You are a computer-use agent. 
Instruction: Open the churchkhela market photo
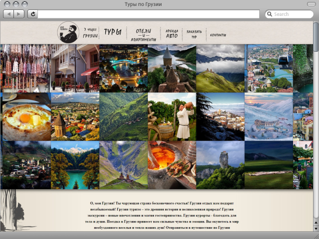point(25,68)
